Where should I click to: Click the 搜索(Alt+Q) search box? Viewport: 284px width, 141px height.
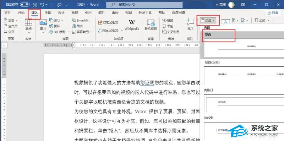(144, 5)
